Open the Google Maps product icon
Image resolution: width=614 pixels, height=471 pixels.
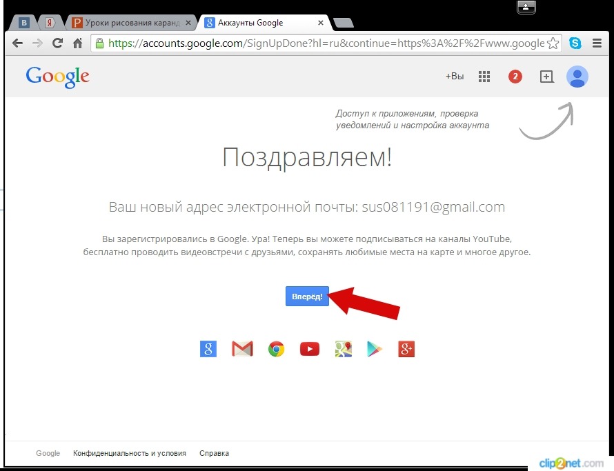[344, 349]
